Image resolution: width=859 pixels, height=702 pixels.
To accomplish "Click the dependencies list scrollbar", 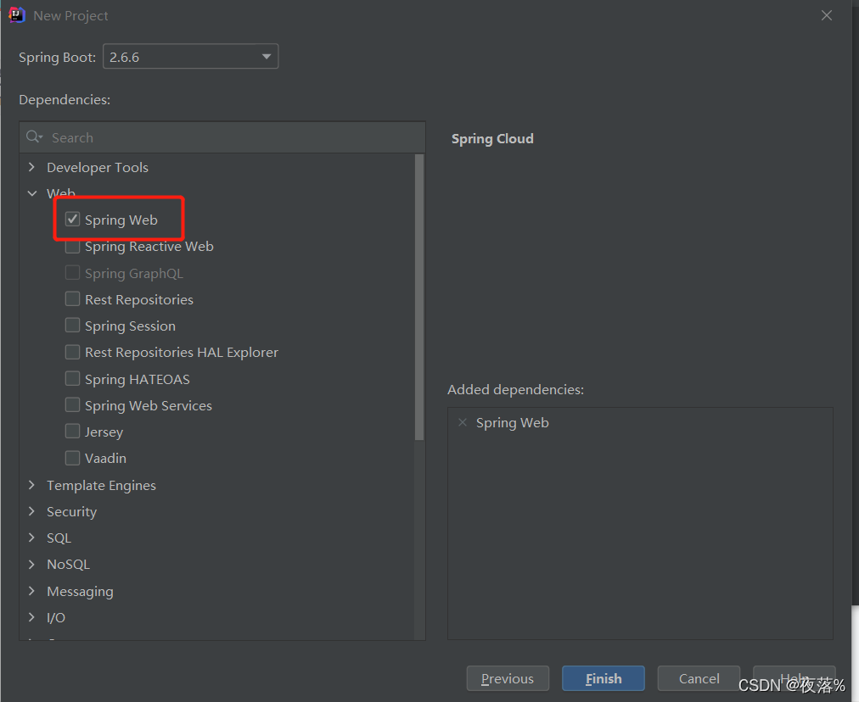I will (419, 297).
